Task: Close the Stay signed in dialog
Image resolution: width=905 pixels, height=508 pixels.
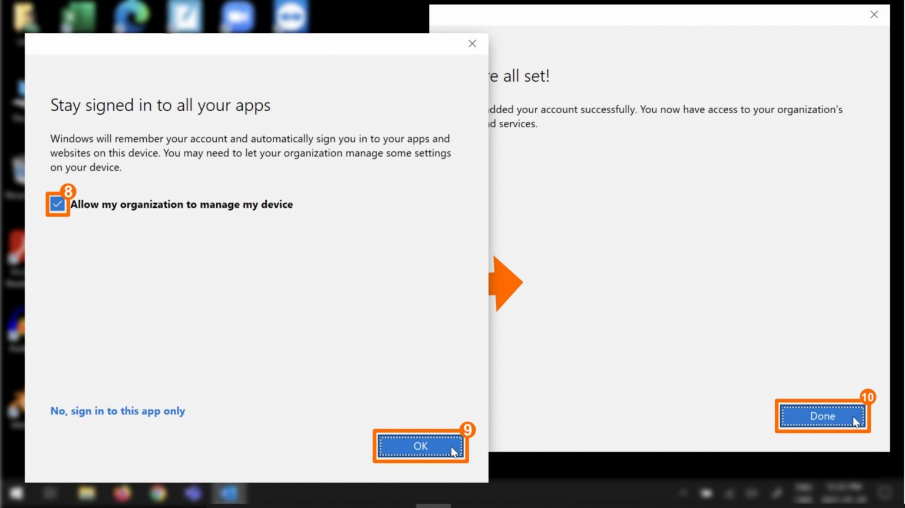Action: pyautogui.click(x=472, y=44)
